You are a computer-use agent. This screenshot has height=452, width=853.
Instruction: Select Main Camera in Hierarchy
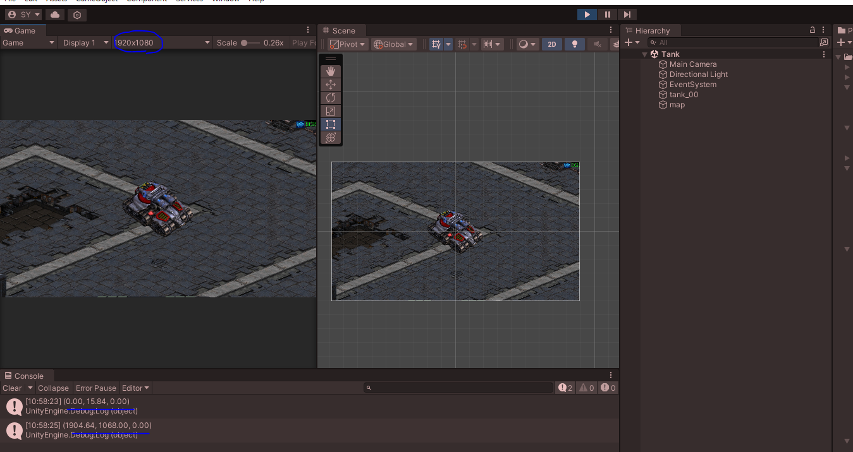click(x=693, y=64)
